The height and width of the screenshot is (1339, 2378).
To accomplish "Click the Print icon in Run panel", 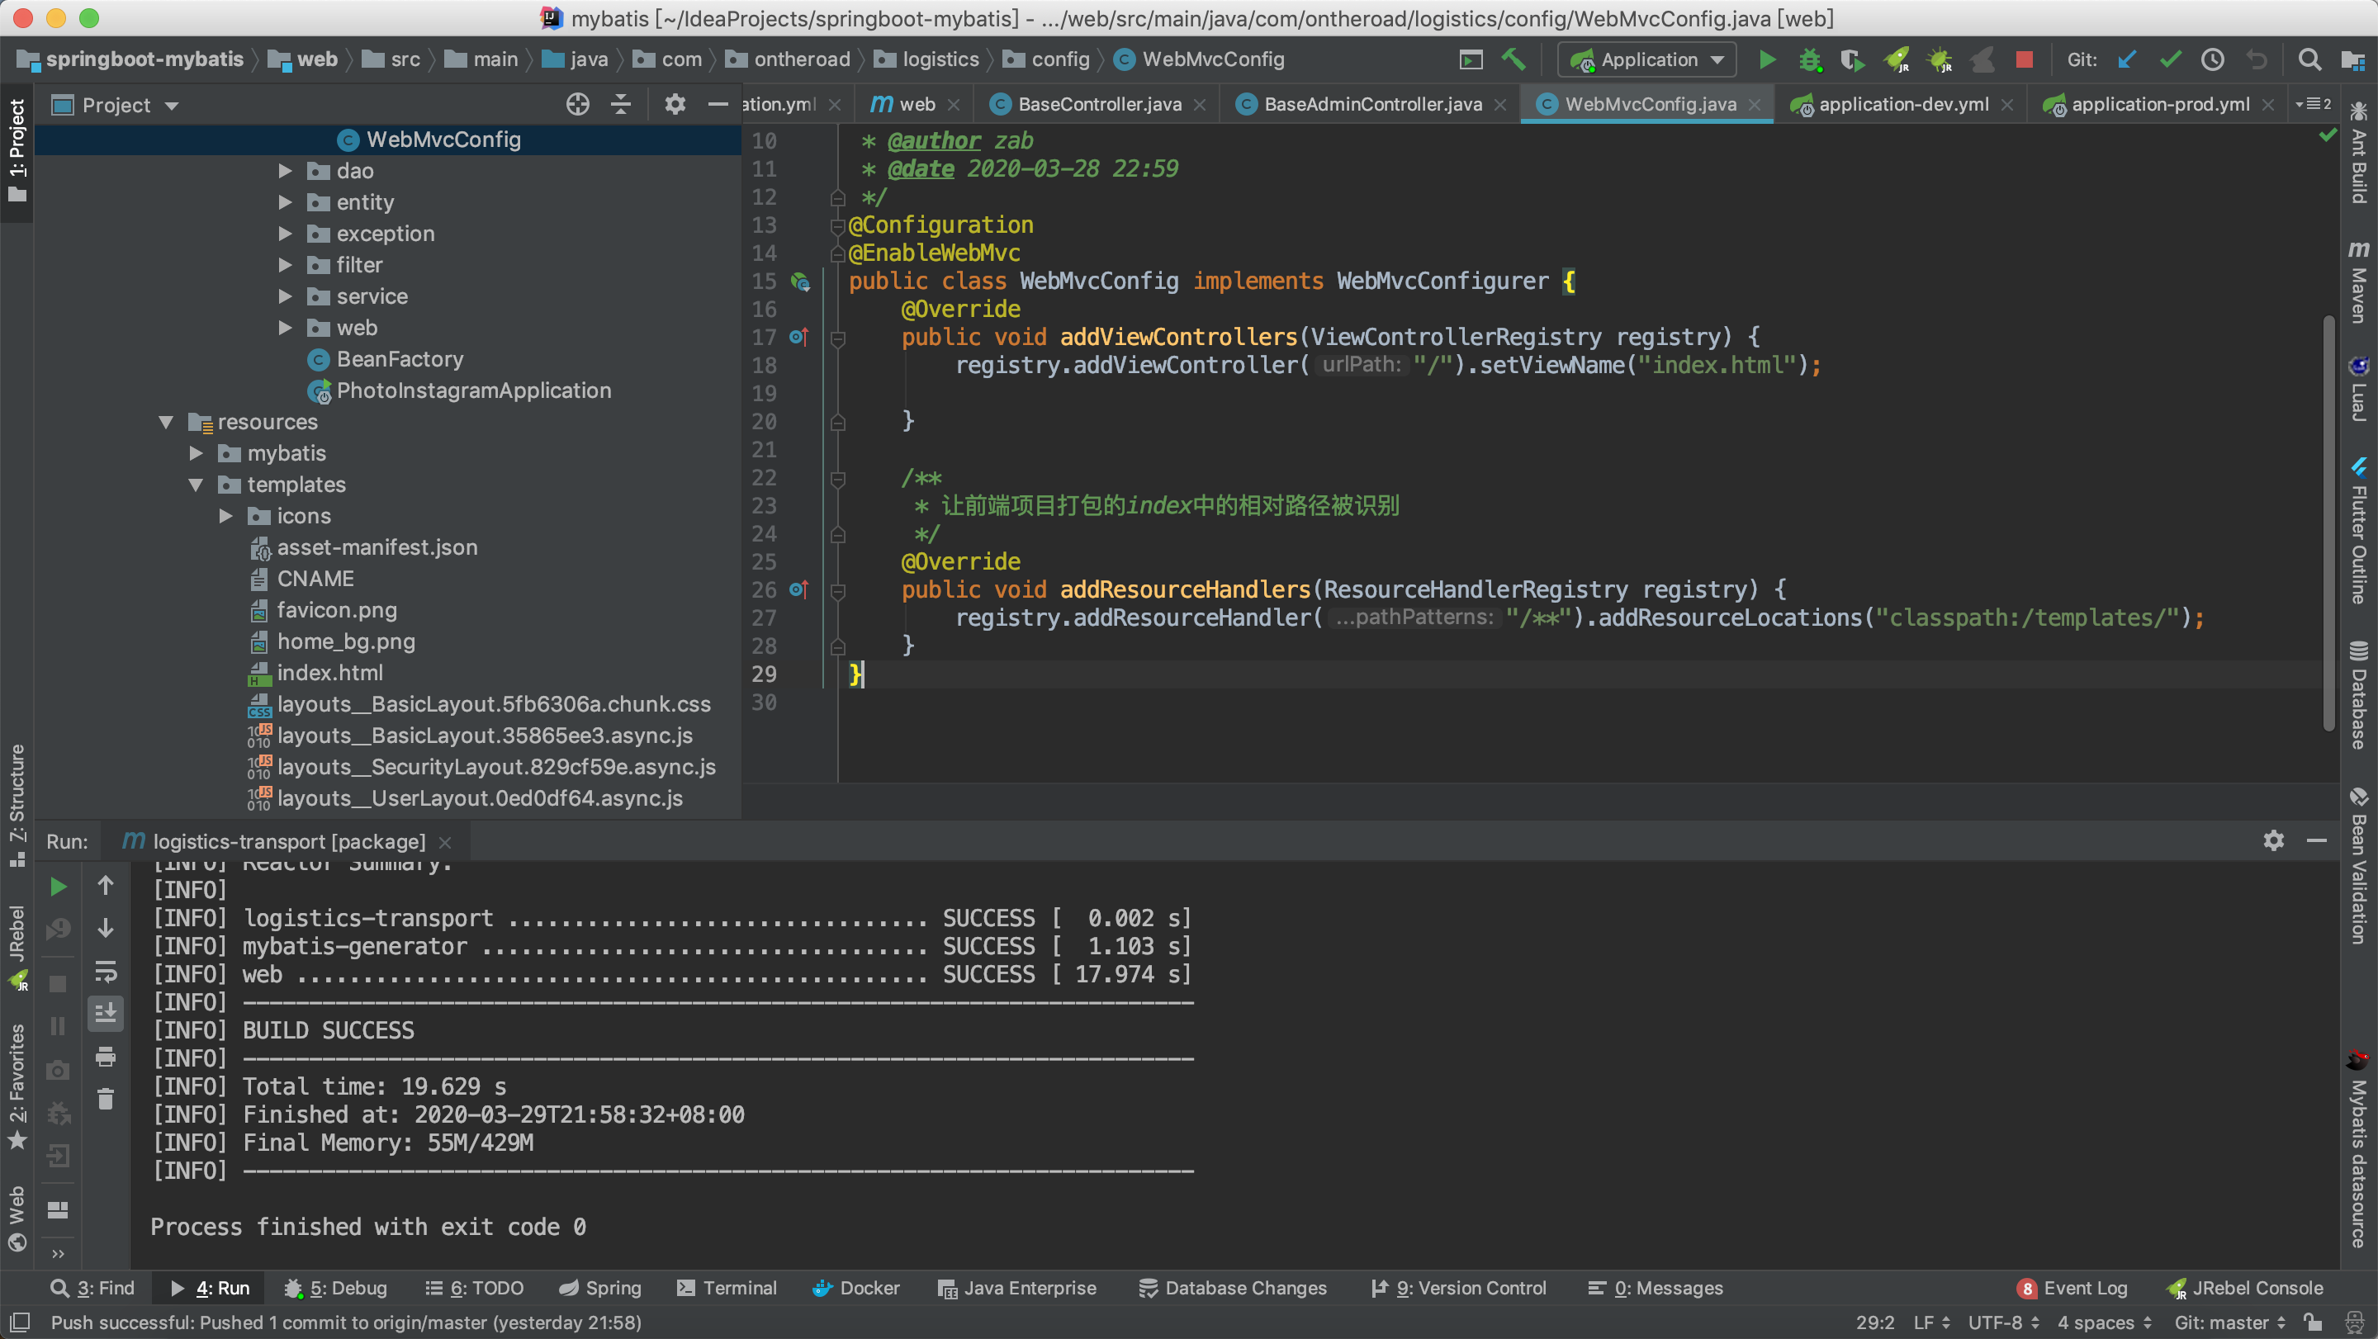I will (105, 1057).
